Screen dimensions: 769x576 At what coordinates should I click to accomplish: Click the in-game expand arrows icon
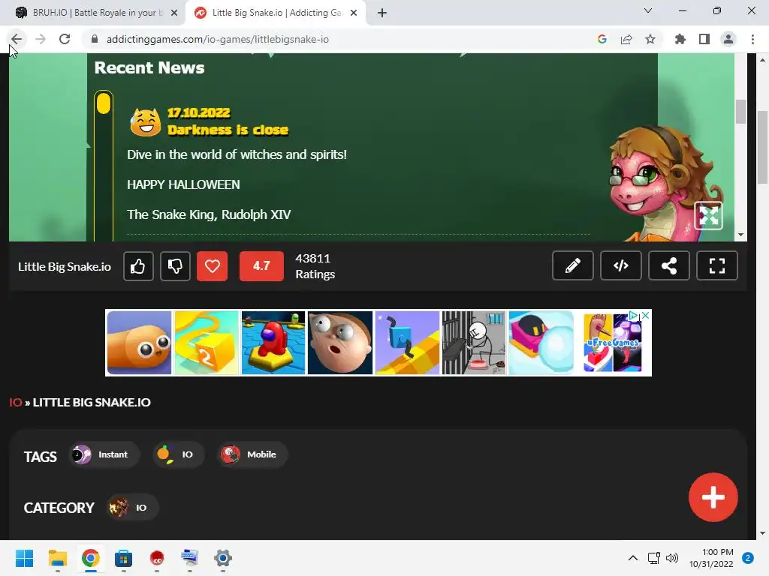(x=709, y=215)
